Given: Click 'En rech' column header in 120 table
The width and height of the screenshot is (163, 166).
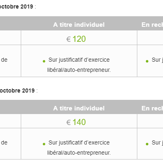Looking at the screenshot, I should point(152,25).
